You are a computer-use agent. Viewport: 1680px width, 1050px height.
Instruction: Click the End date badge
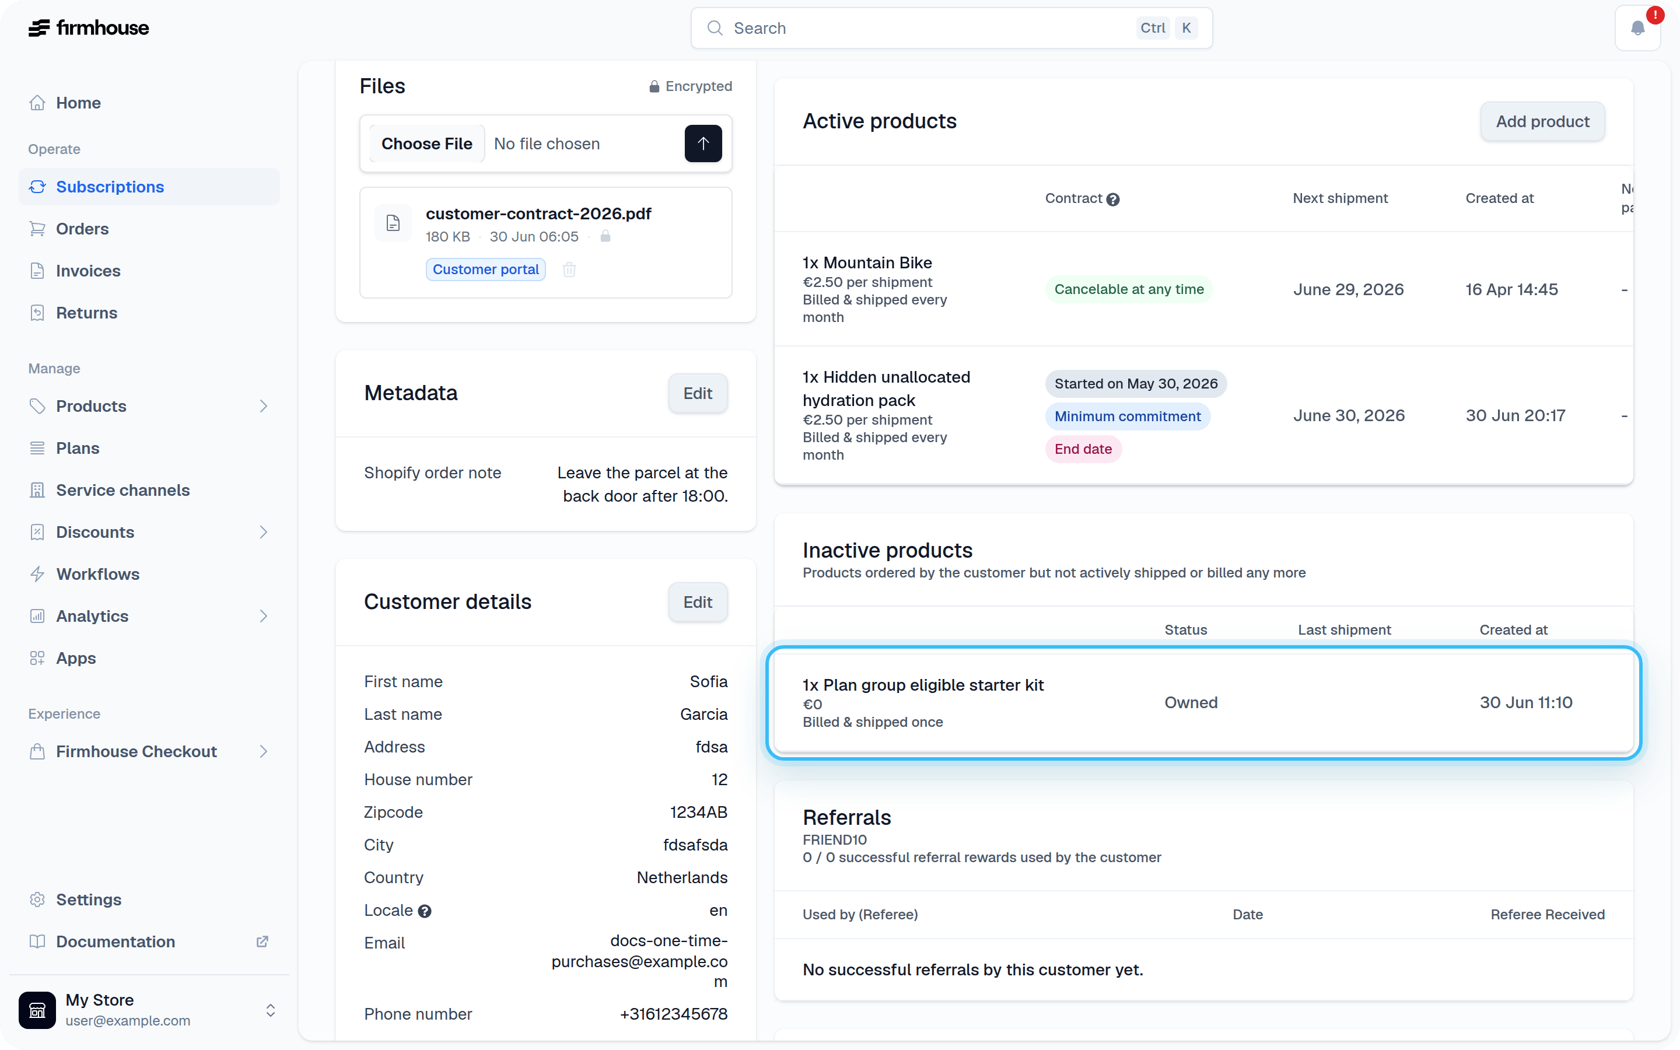click(x=1083, y=449)
